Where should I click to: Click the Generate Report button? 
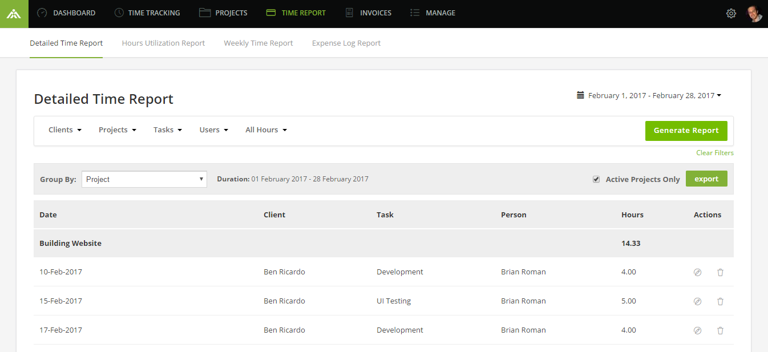(x=686, y=131)
